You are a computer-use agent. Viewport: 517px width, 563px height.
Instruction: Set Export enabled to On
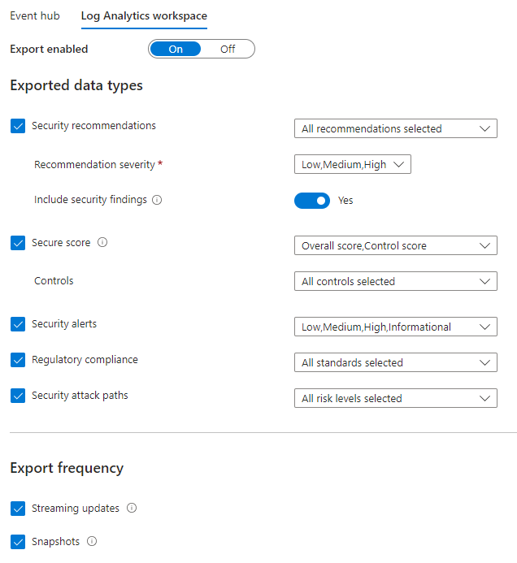click(x=176, y=49)
